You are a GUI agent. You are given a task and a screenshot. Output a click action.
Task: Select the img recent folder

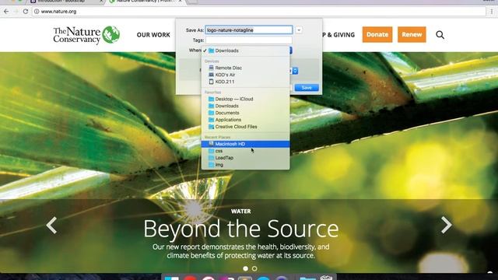pyautogui.click(x=246, y=165)
